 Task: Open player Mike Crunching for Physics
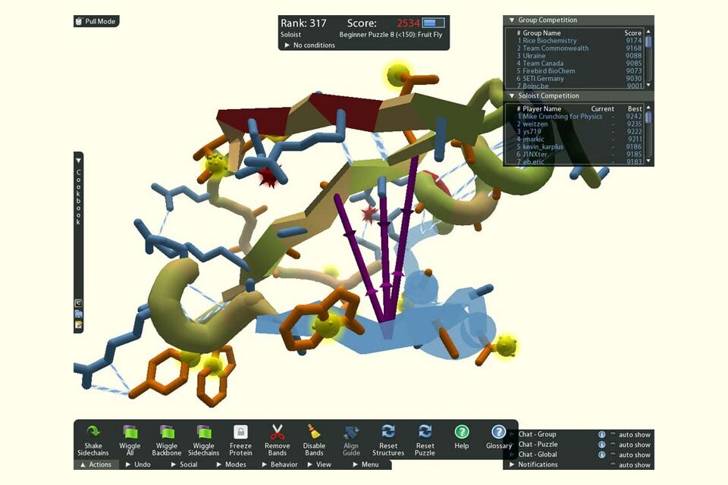579,117
